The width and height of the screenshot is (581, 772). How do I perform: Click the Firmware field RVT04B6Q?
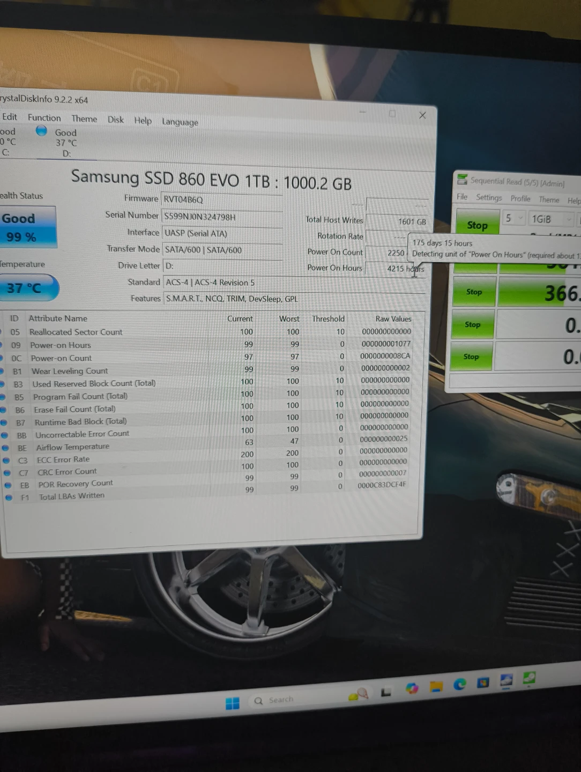tap(222, 200)
